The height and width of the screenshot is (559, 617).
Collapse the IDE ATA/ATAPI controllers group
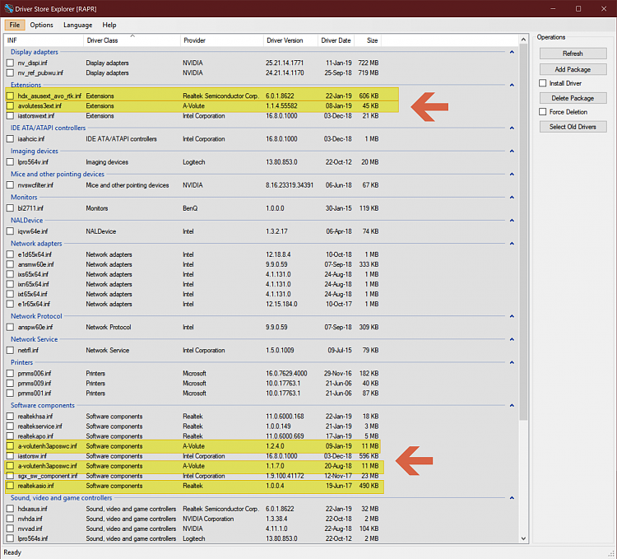[x=512, y=128]
